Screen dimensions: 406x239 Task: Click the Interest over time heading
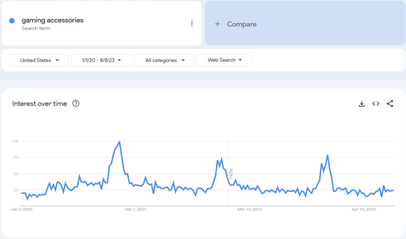[x=40, y=104]
